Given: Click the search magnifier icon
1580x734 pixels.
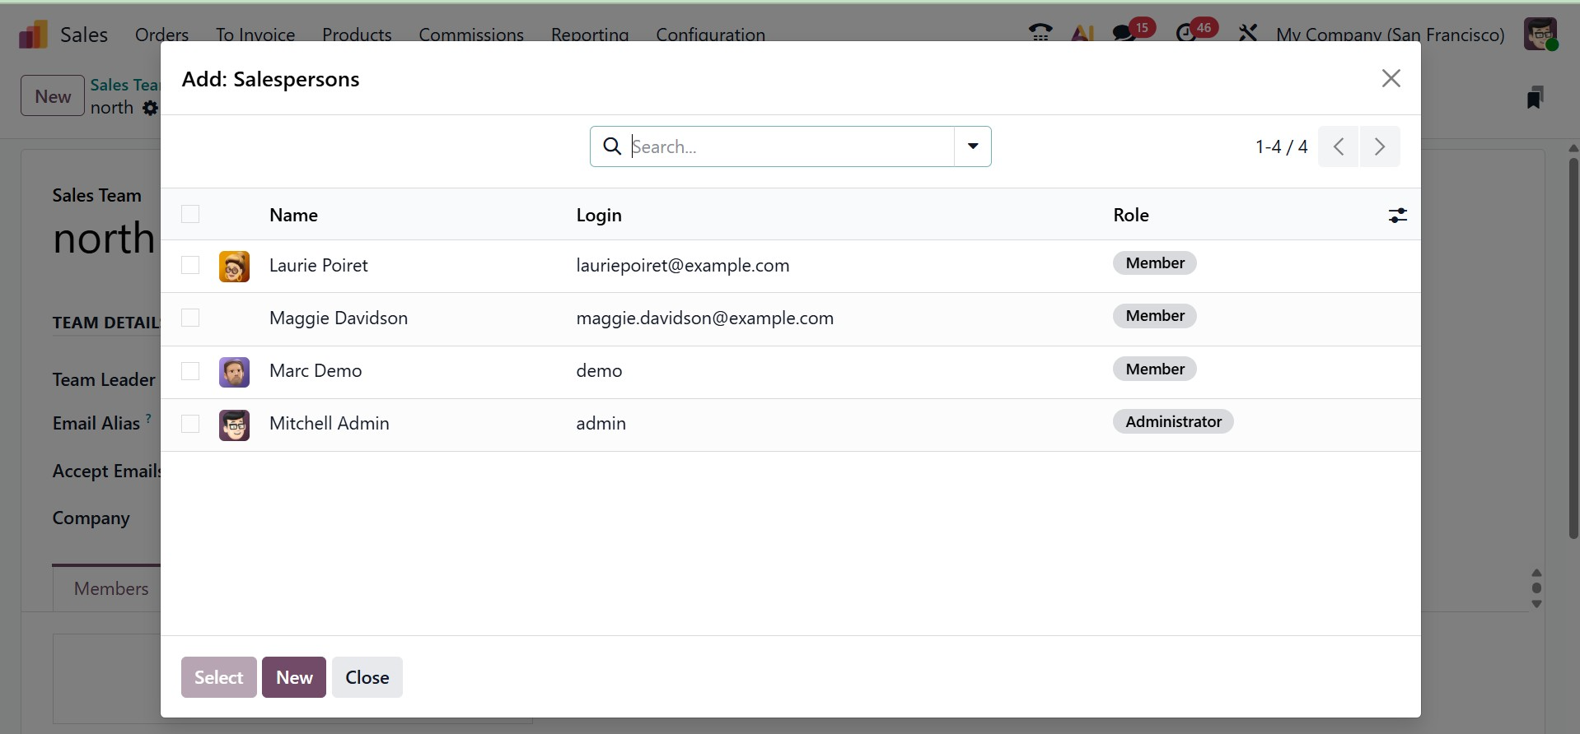Looking at the screenshot, I should pos(612,146).
